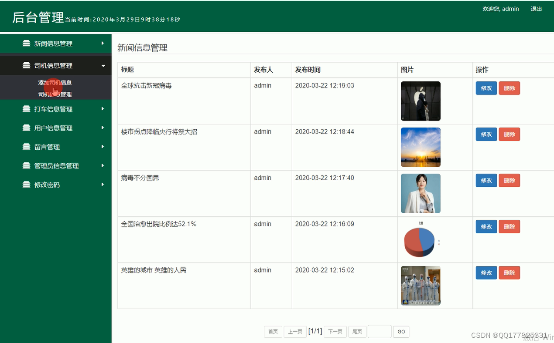Screen dimensions: 554x343
Task: Go to first page with 首页
Action: coord(273,332)
